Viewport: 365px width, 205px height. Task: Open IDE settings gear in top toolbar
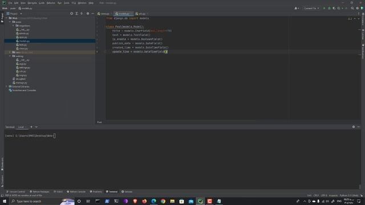358,8
